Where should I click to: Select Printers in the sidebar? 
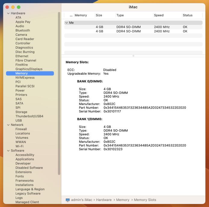pos(21,95)
